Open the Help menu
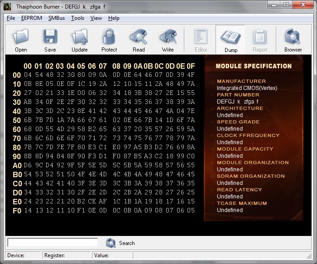Screen dimensions: 317x264 [x=114, y=18]
